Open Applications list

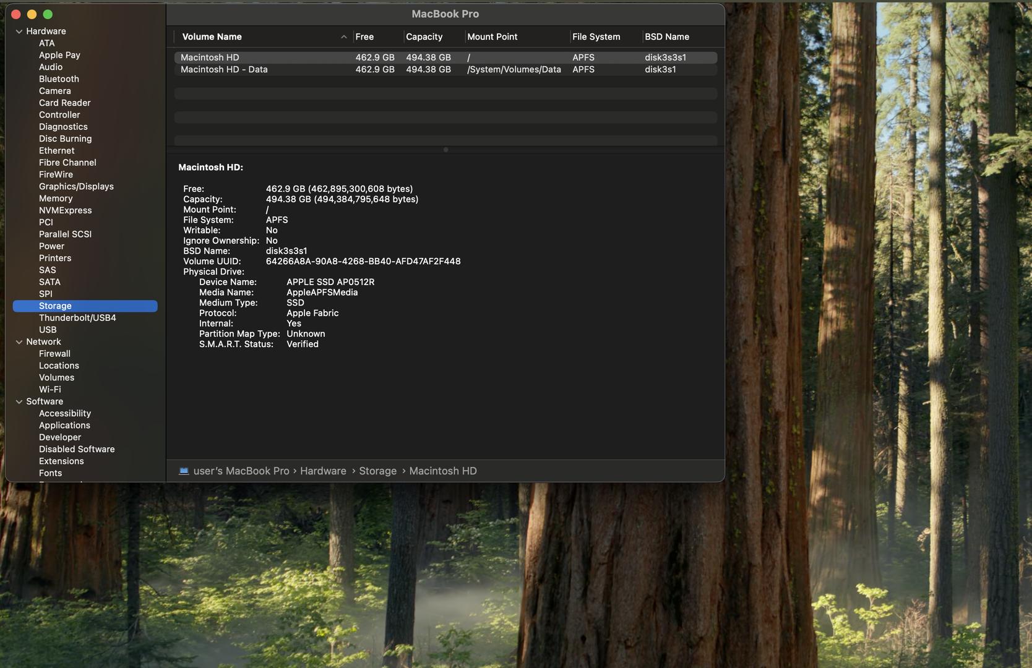(64, 426)
